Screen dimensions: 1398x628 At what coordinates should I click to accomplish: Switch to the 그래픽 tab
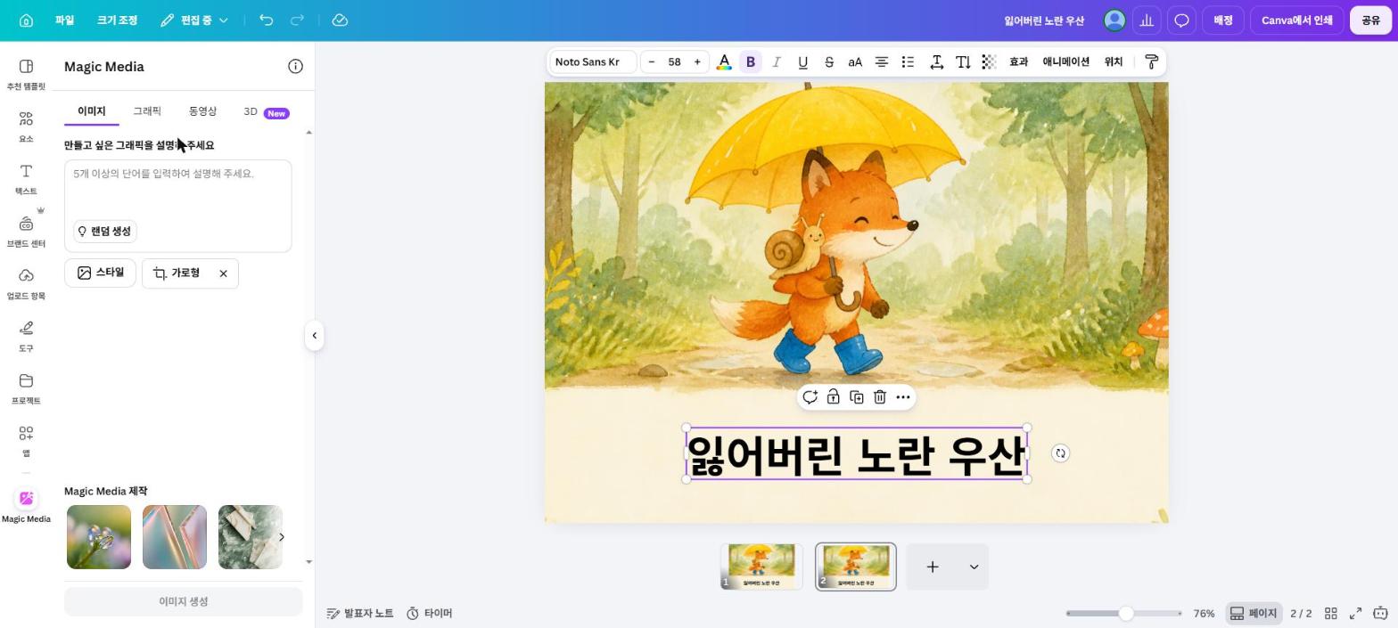pyautogui.click(x=147, y=111)
